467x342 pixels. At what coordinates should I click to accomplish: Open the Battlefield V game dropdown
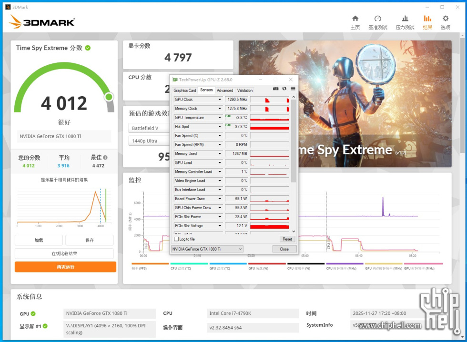point(148,128)
